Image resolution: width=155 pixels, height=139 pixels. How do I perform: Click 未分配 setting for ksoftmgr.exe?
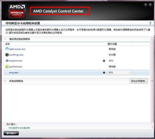pyautogui.click(x=112, y=55)
